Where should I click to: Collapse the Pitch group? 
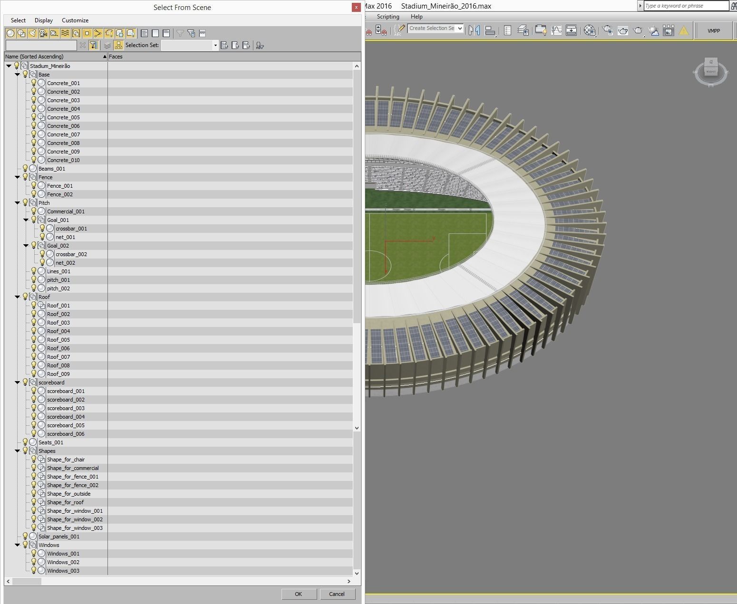(18, 203)
